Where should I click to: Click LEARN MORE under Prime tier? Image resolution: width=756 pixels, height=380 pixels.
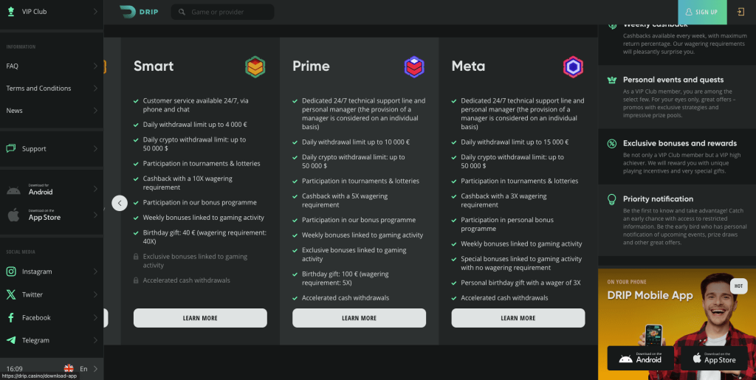point(359,318)
